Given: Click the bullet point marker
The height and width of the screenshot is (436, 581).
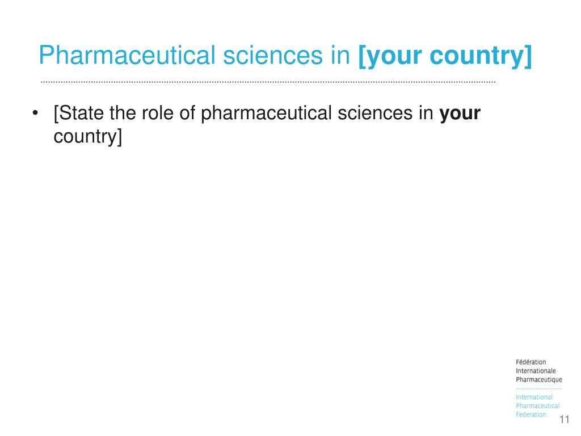Looking at the screenshot, I should point(35,113).
